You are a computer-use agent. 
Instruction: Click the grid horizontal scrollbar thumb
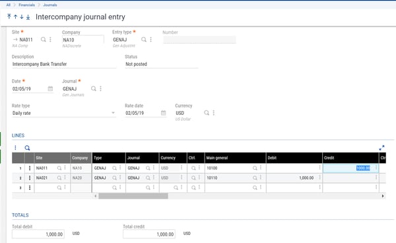click(x=133, y=195)
